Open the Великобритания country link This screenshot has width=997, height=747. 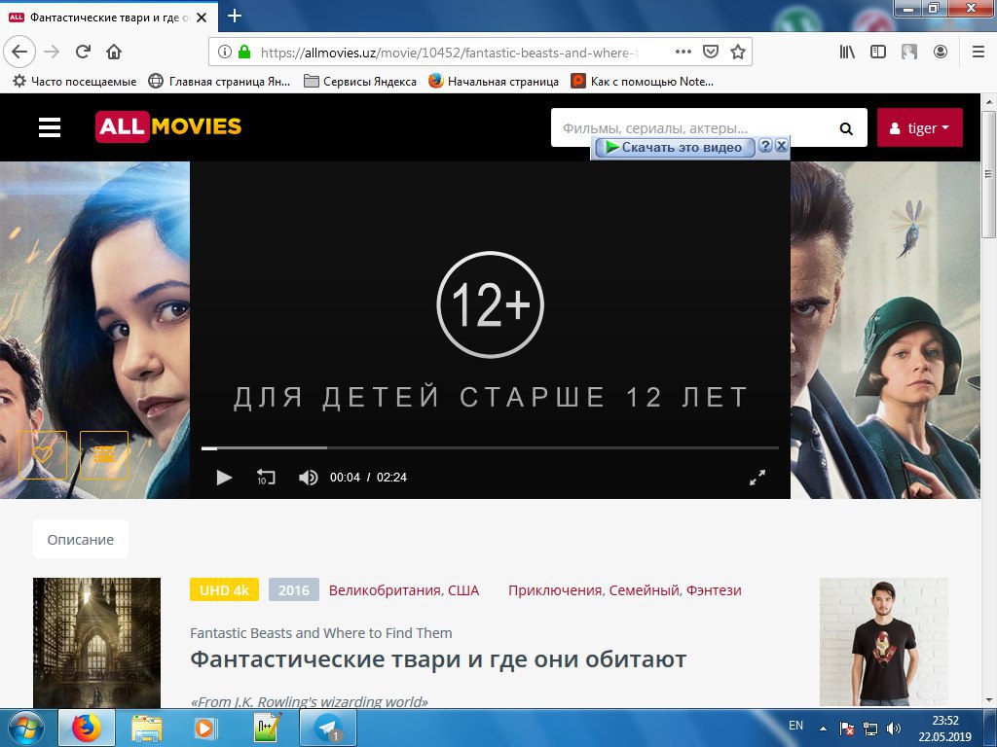pyautogui.click(x=386, y=590)
